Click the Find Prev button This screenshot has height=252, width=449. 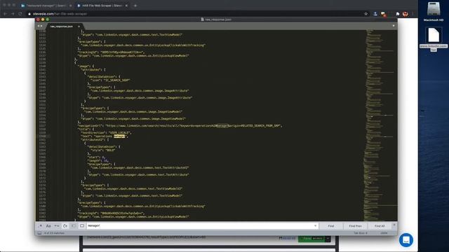pyautogui.click(x=356, y=226)
